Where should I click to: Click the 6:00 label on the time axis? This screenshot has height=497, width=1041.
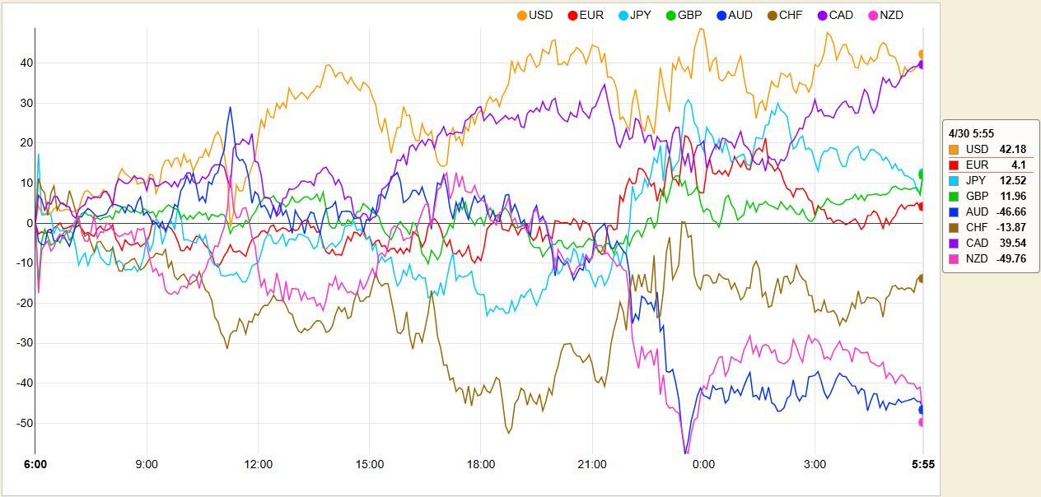point(35,464)
